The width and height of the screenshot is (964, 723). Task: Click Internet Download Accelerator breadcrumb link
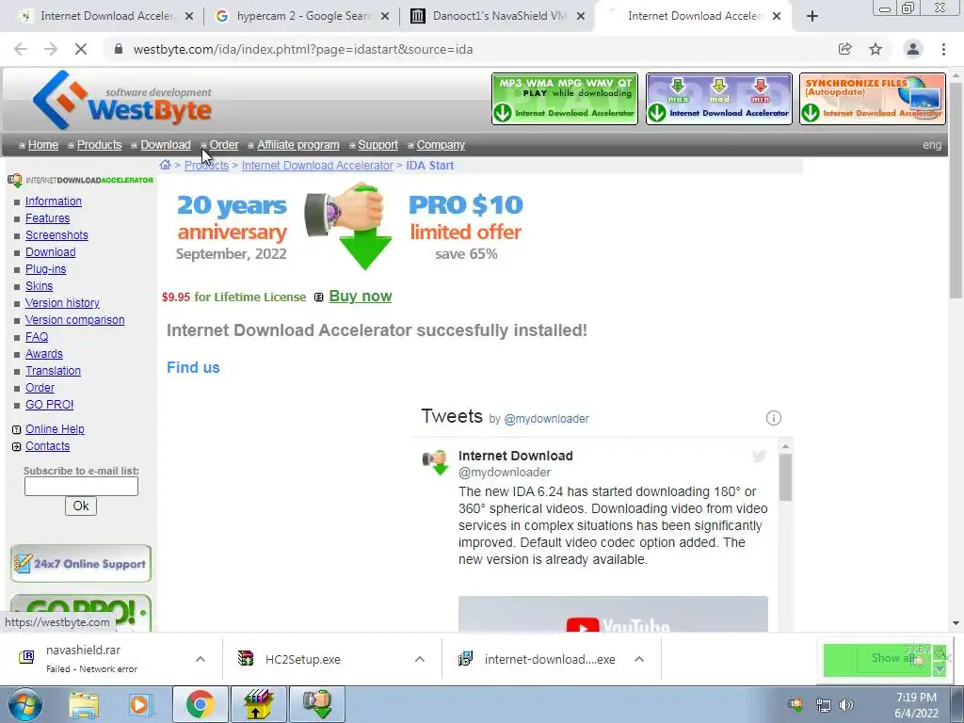click(x=317, y=166)
